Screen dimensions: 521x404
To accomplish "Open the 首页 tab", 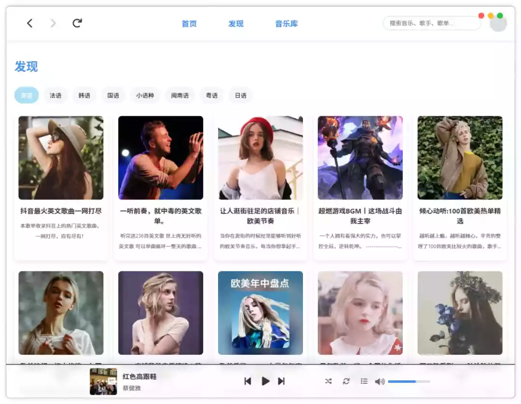I will coord(189,24).
